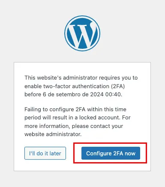Click the "period will result" text
The image size is (165, 187).
[x=45, y=118]
